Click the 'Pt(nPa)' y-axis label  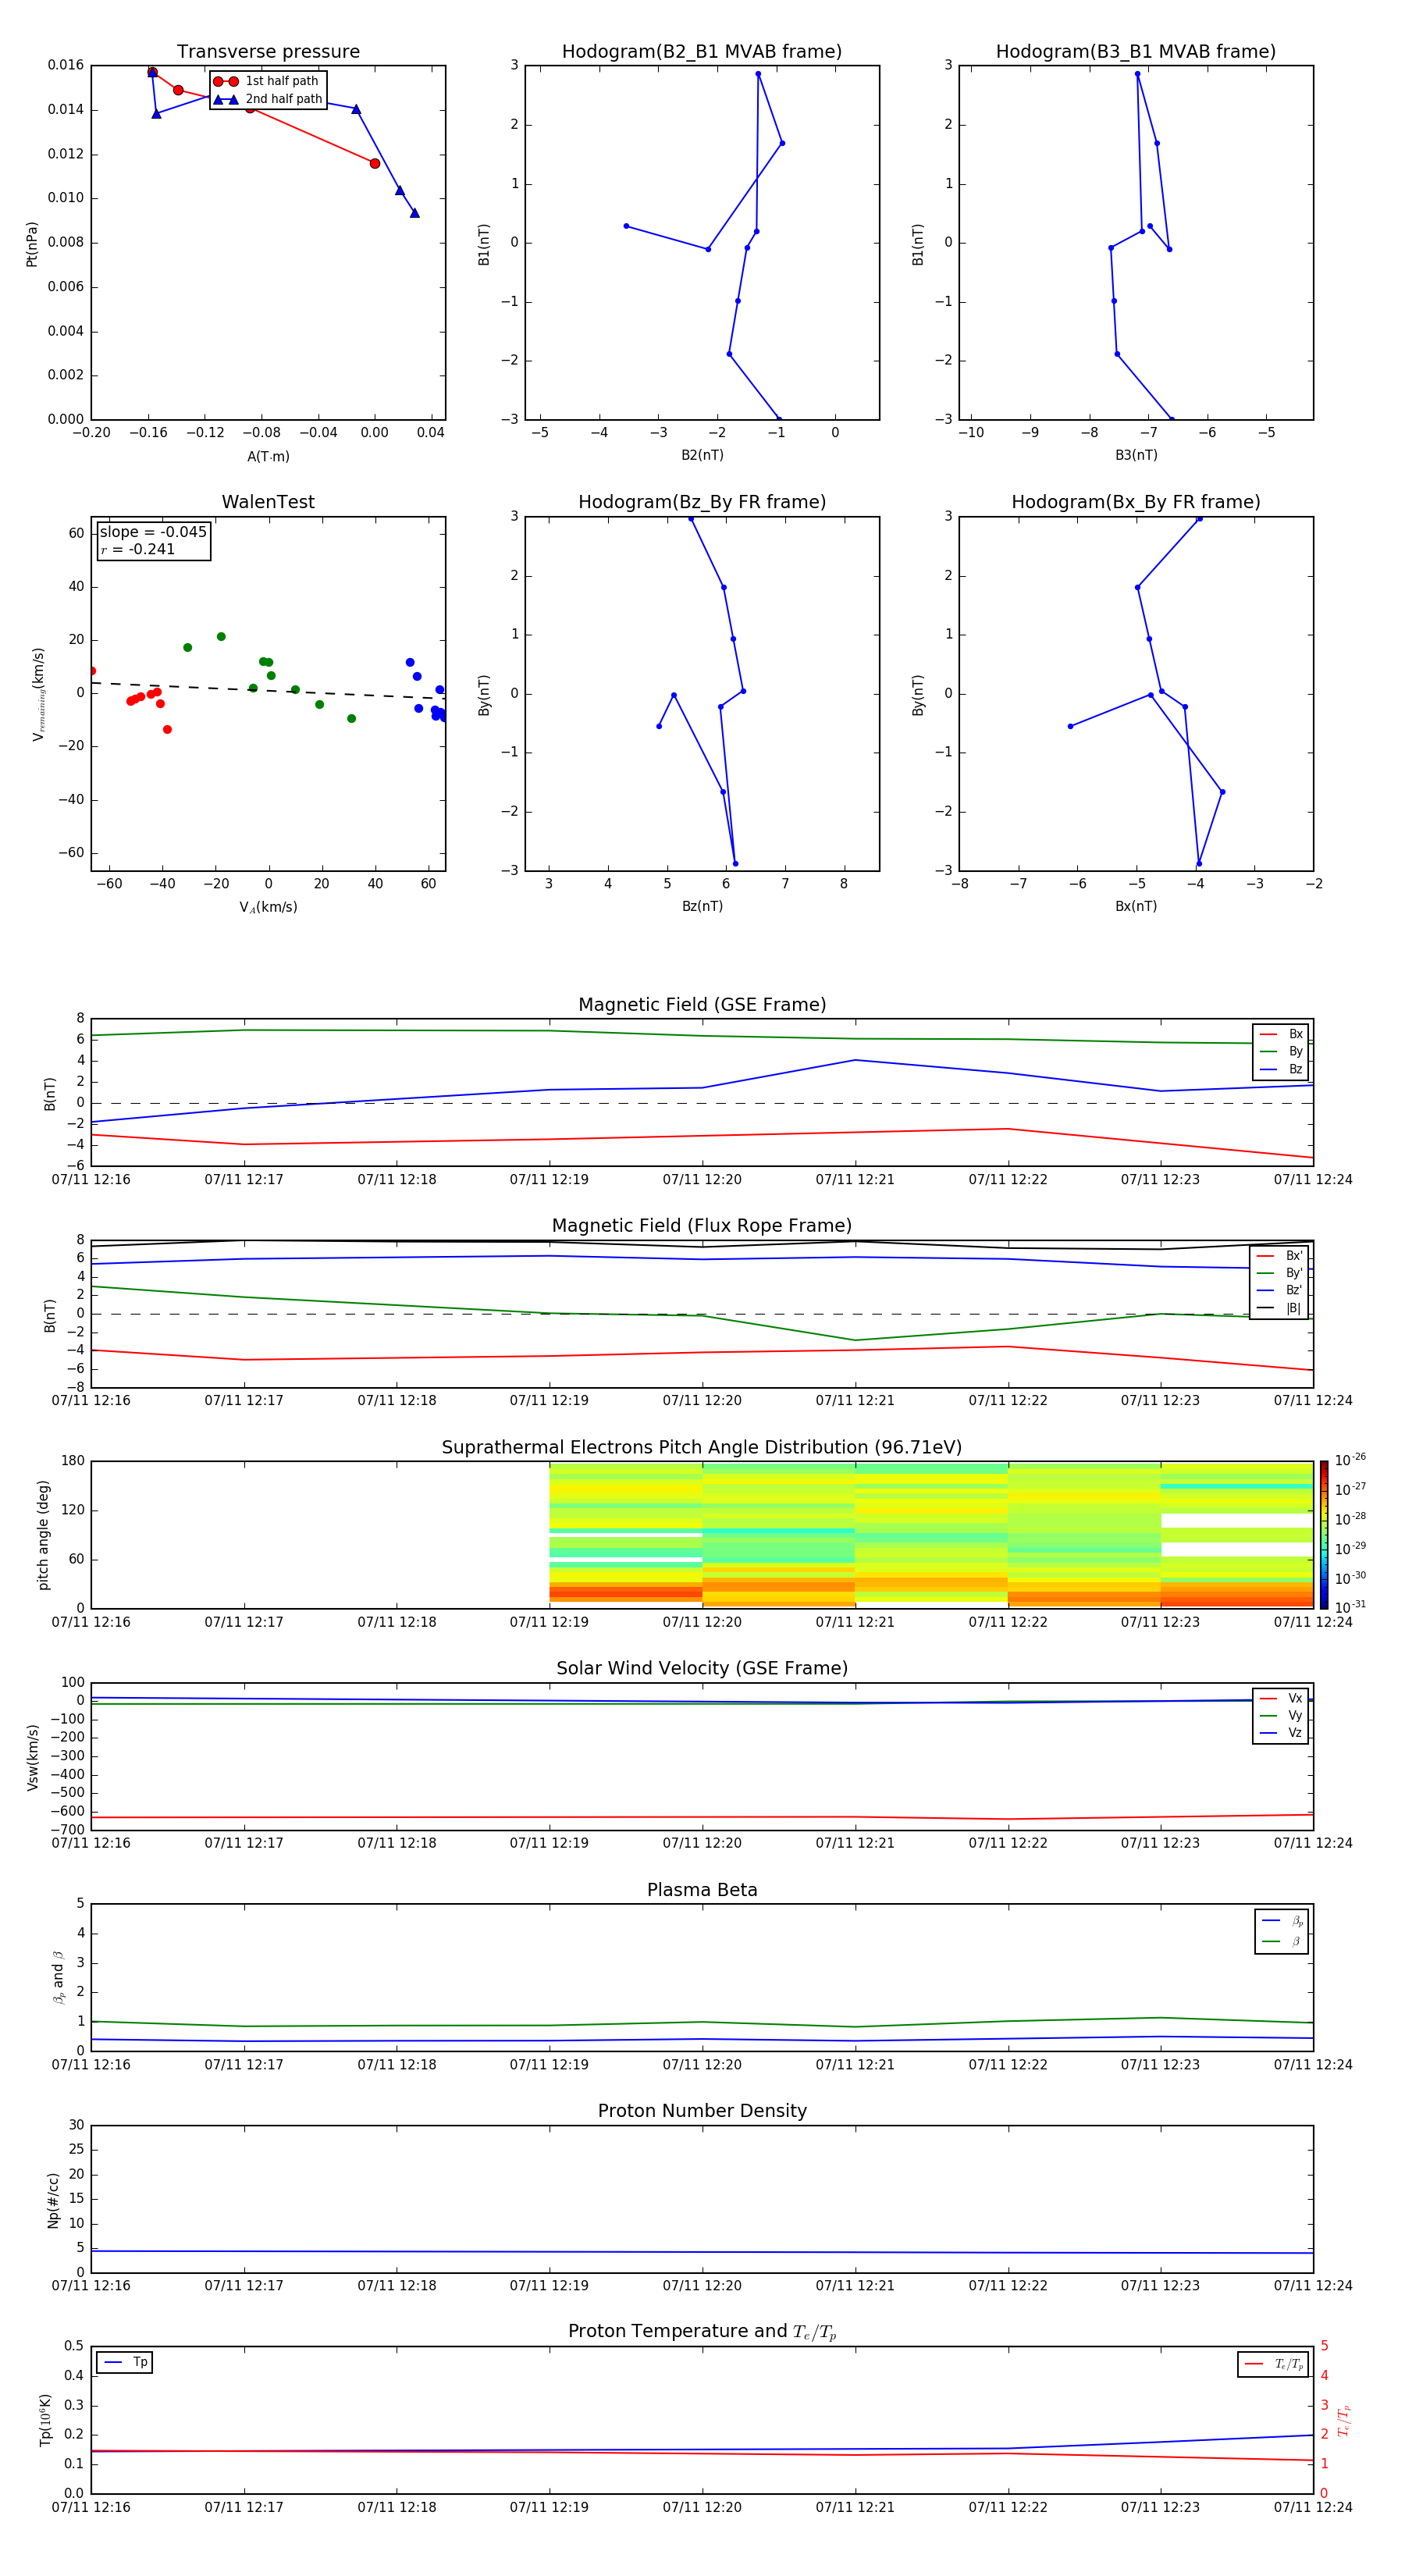point(32,244)
